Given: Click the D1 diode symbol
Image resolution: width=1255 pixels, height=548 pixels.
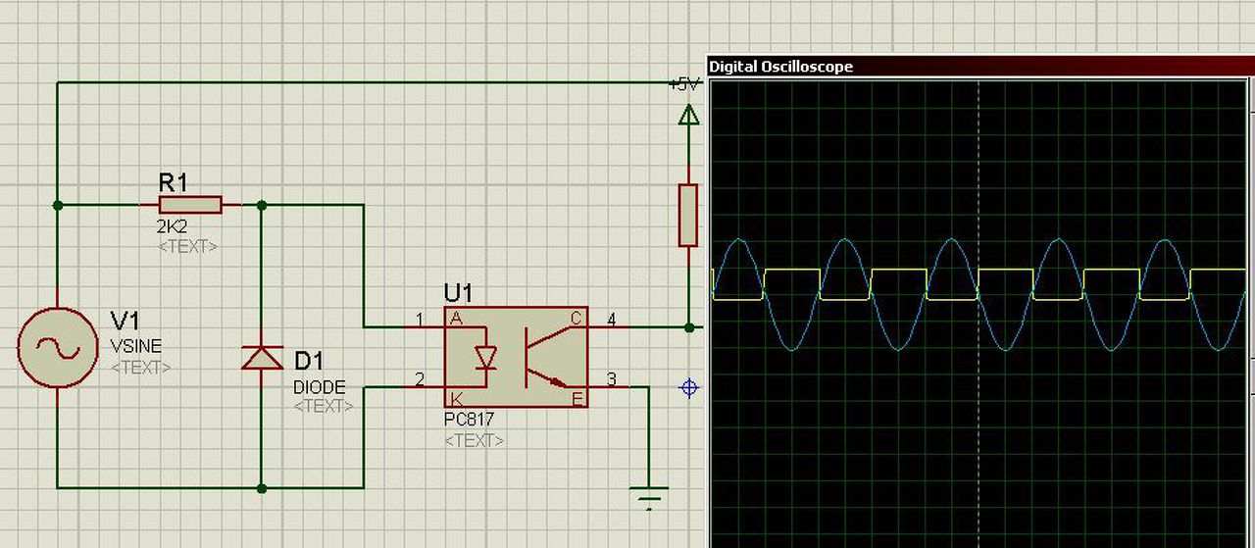Looking at the screenshot, I should [x=261, y=358].
